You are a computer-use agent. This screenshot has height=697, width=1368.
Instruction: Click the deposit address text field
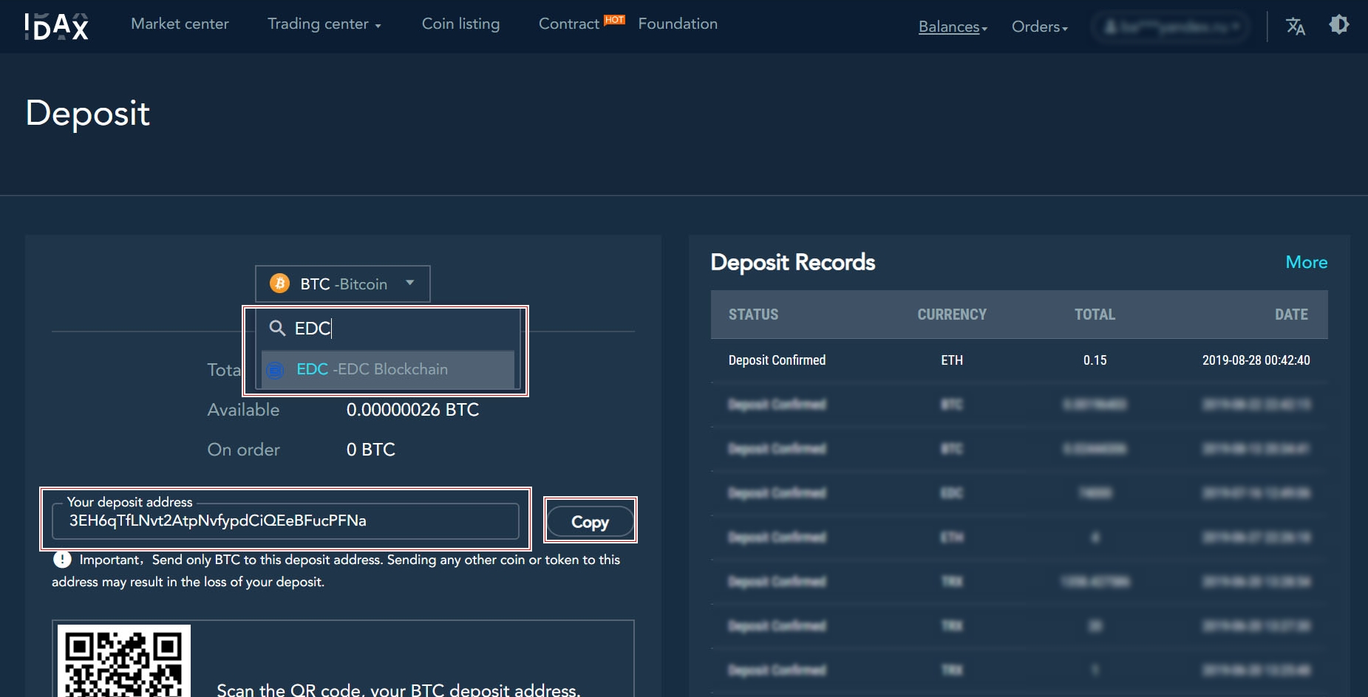[285, 521]
